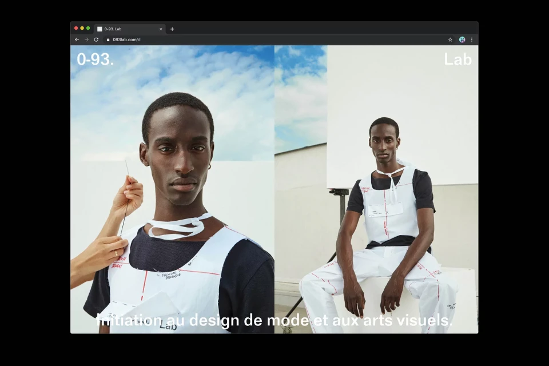Viewport: 549px width, 366px height.
Task: Bookmark this page with the star icon
Action: [450, 39]
